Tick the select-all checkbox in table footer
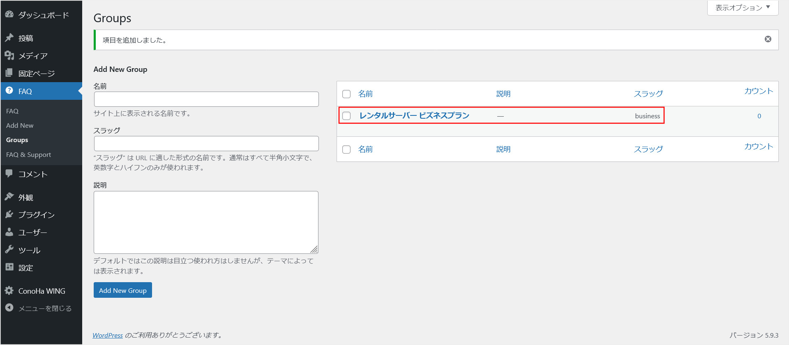 (346, 149)
